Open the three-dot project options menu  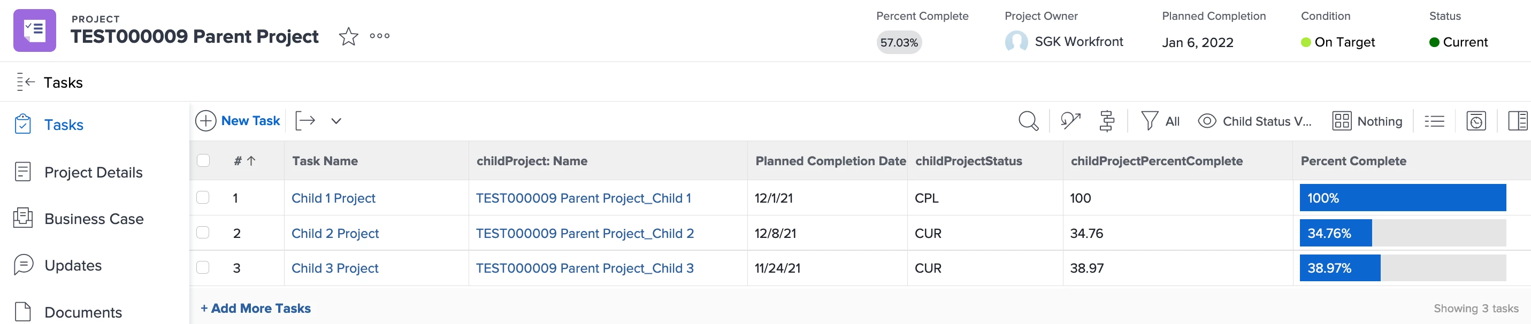(x=380, y=36)
